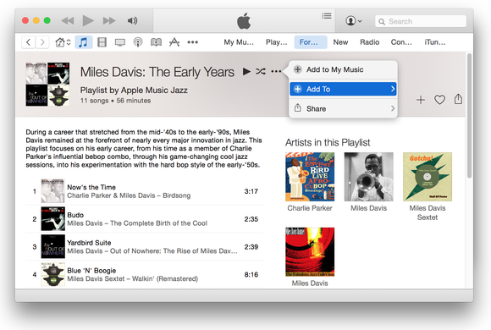Click the rewind previous track button
Image resolution: width=491 pixels, height=330 pixels.
point(68,21)
